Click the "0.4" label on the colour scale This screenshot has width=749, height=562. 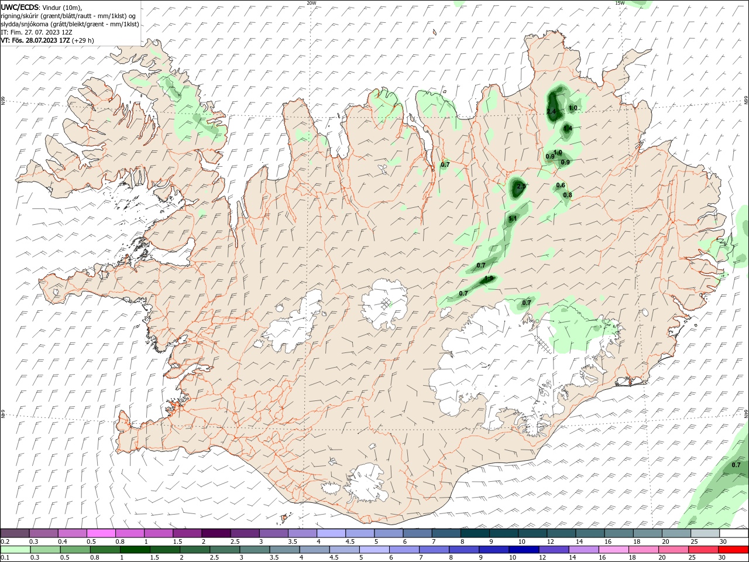(63, 542)
